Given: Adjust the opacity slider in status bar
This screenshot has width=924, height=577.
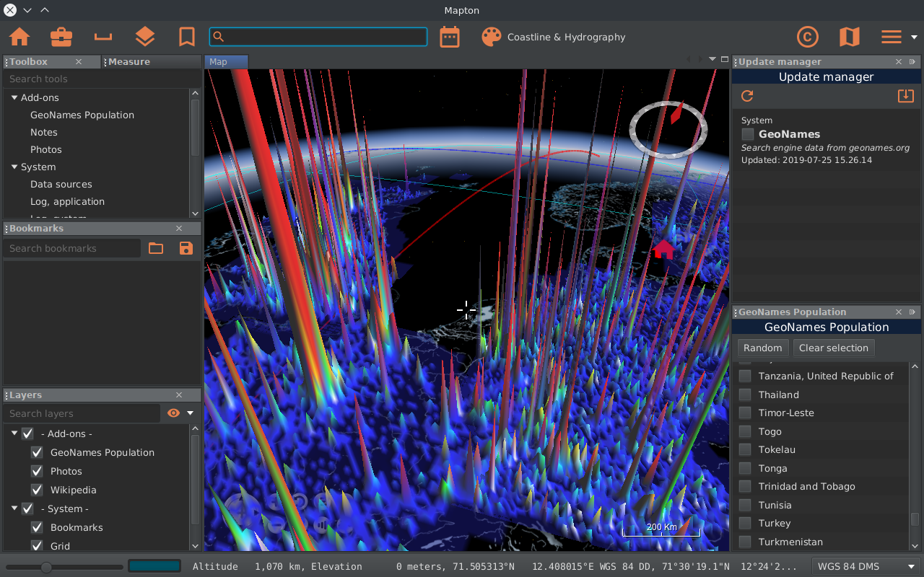Looking at the screenshot, I should (46, 568).
